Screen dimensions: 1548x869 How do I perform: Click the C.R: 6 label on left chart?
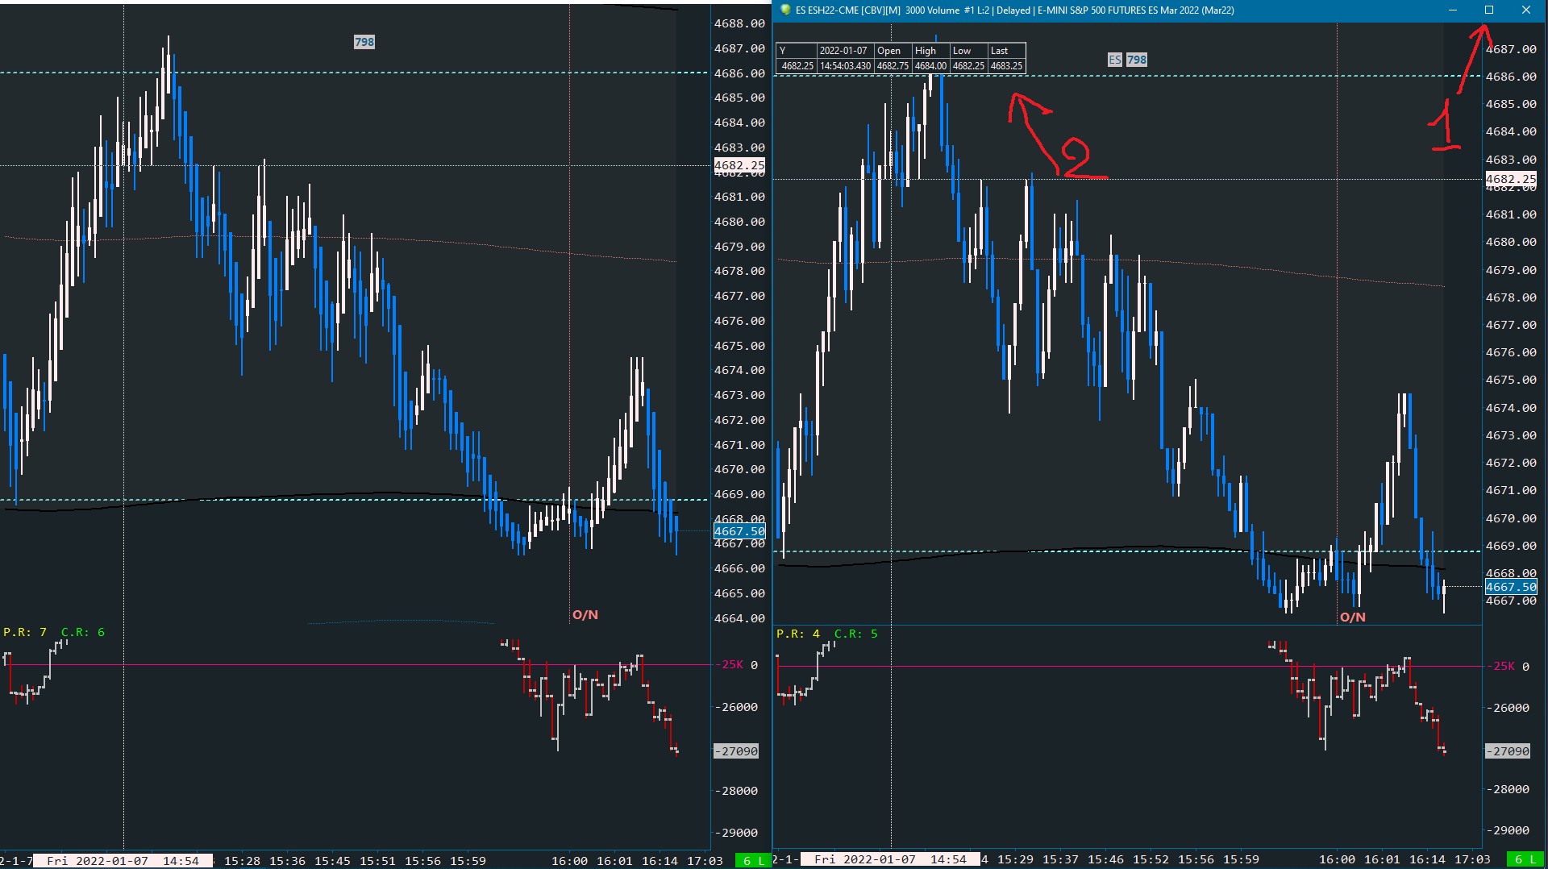pos(83,632)
